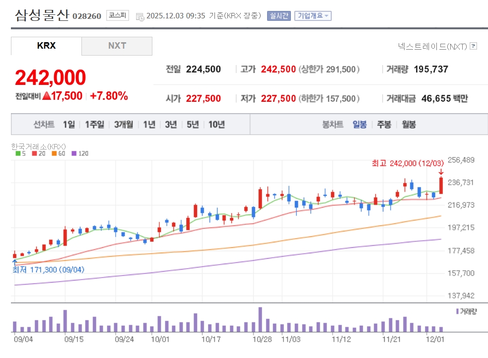Click the purple 120-day average legend marker
The image size is (488, 358).
pos(73,153)
